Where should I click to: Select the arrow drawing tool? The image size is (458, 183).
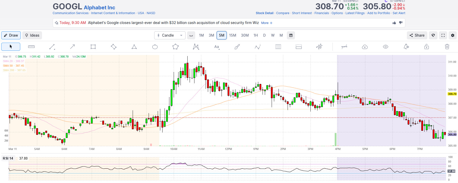72,47
